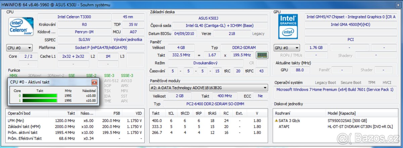Click the TDP value 35 W
The width and height of the screenshot is (403, 148).
[133, 24]
